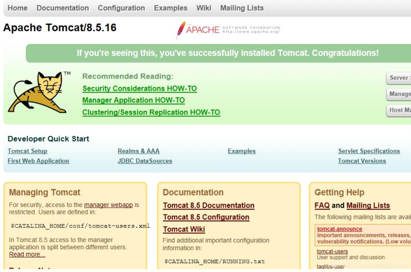The width and height of the screenshot is (411, 272).
Task: Click the Manager App button
Action: [399, 94]
